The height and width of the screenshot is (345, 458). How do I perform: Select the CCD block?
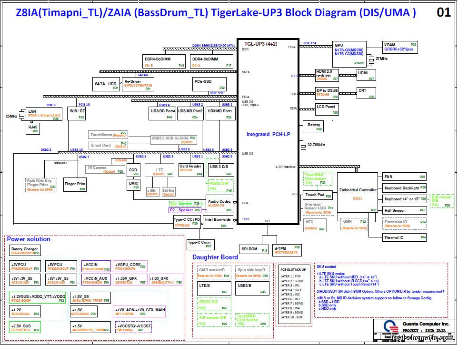133,171
